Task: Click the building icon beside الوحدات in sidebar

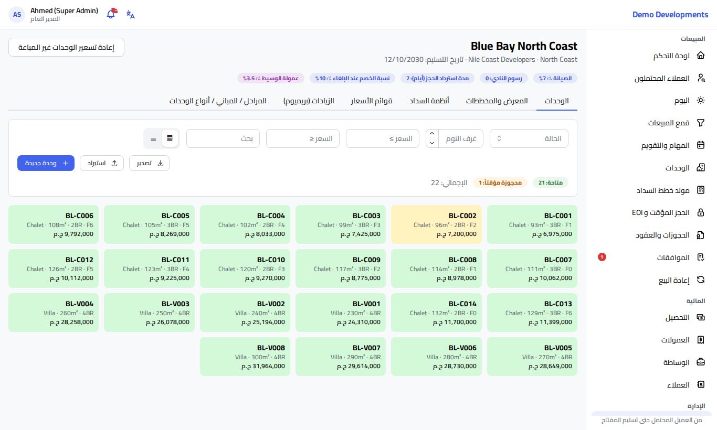Action: point(700,168)
